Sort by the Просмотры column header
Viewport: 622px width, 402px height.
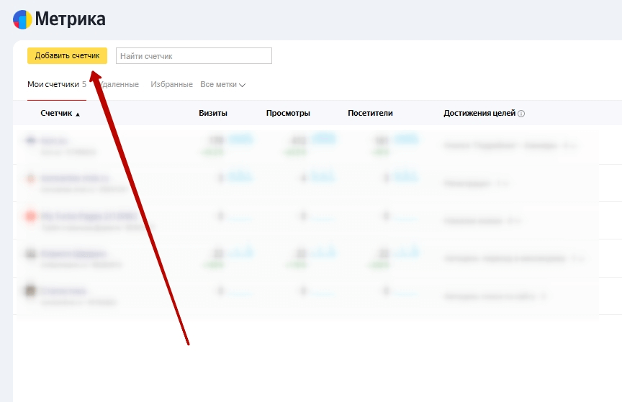(288, 113)
